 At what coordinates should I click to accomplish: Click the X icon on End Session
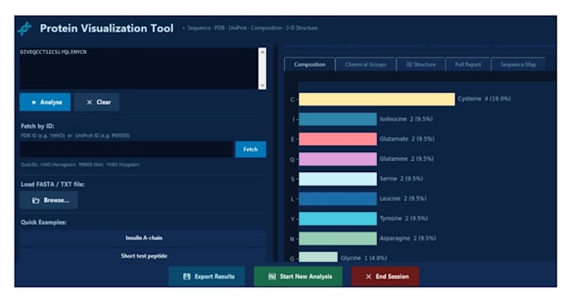(x=368, y=277)
